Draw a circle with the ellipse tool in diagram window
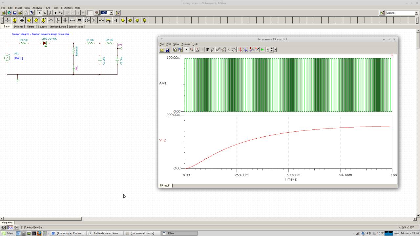This screenshot has height=236, width=420. 234,50
